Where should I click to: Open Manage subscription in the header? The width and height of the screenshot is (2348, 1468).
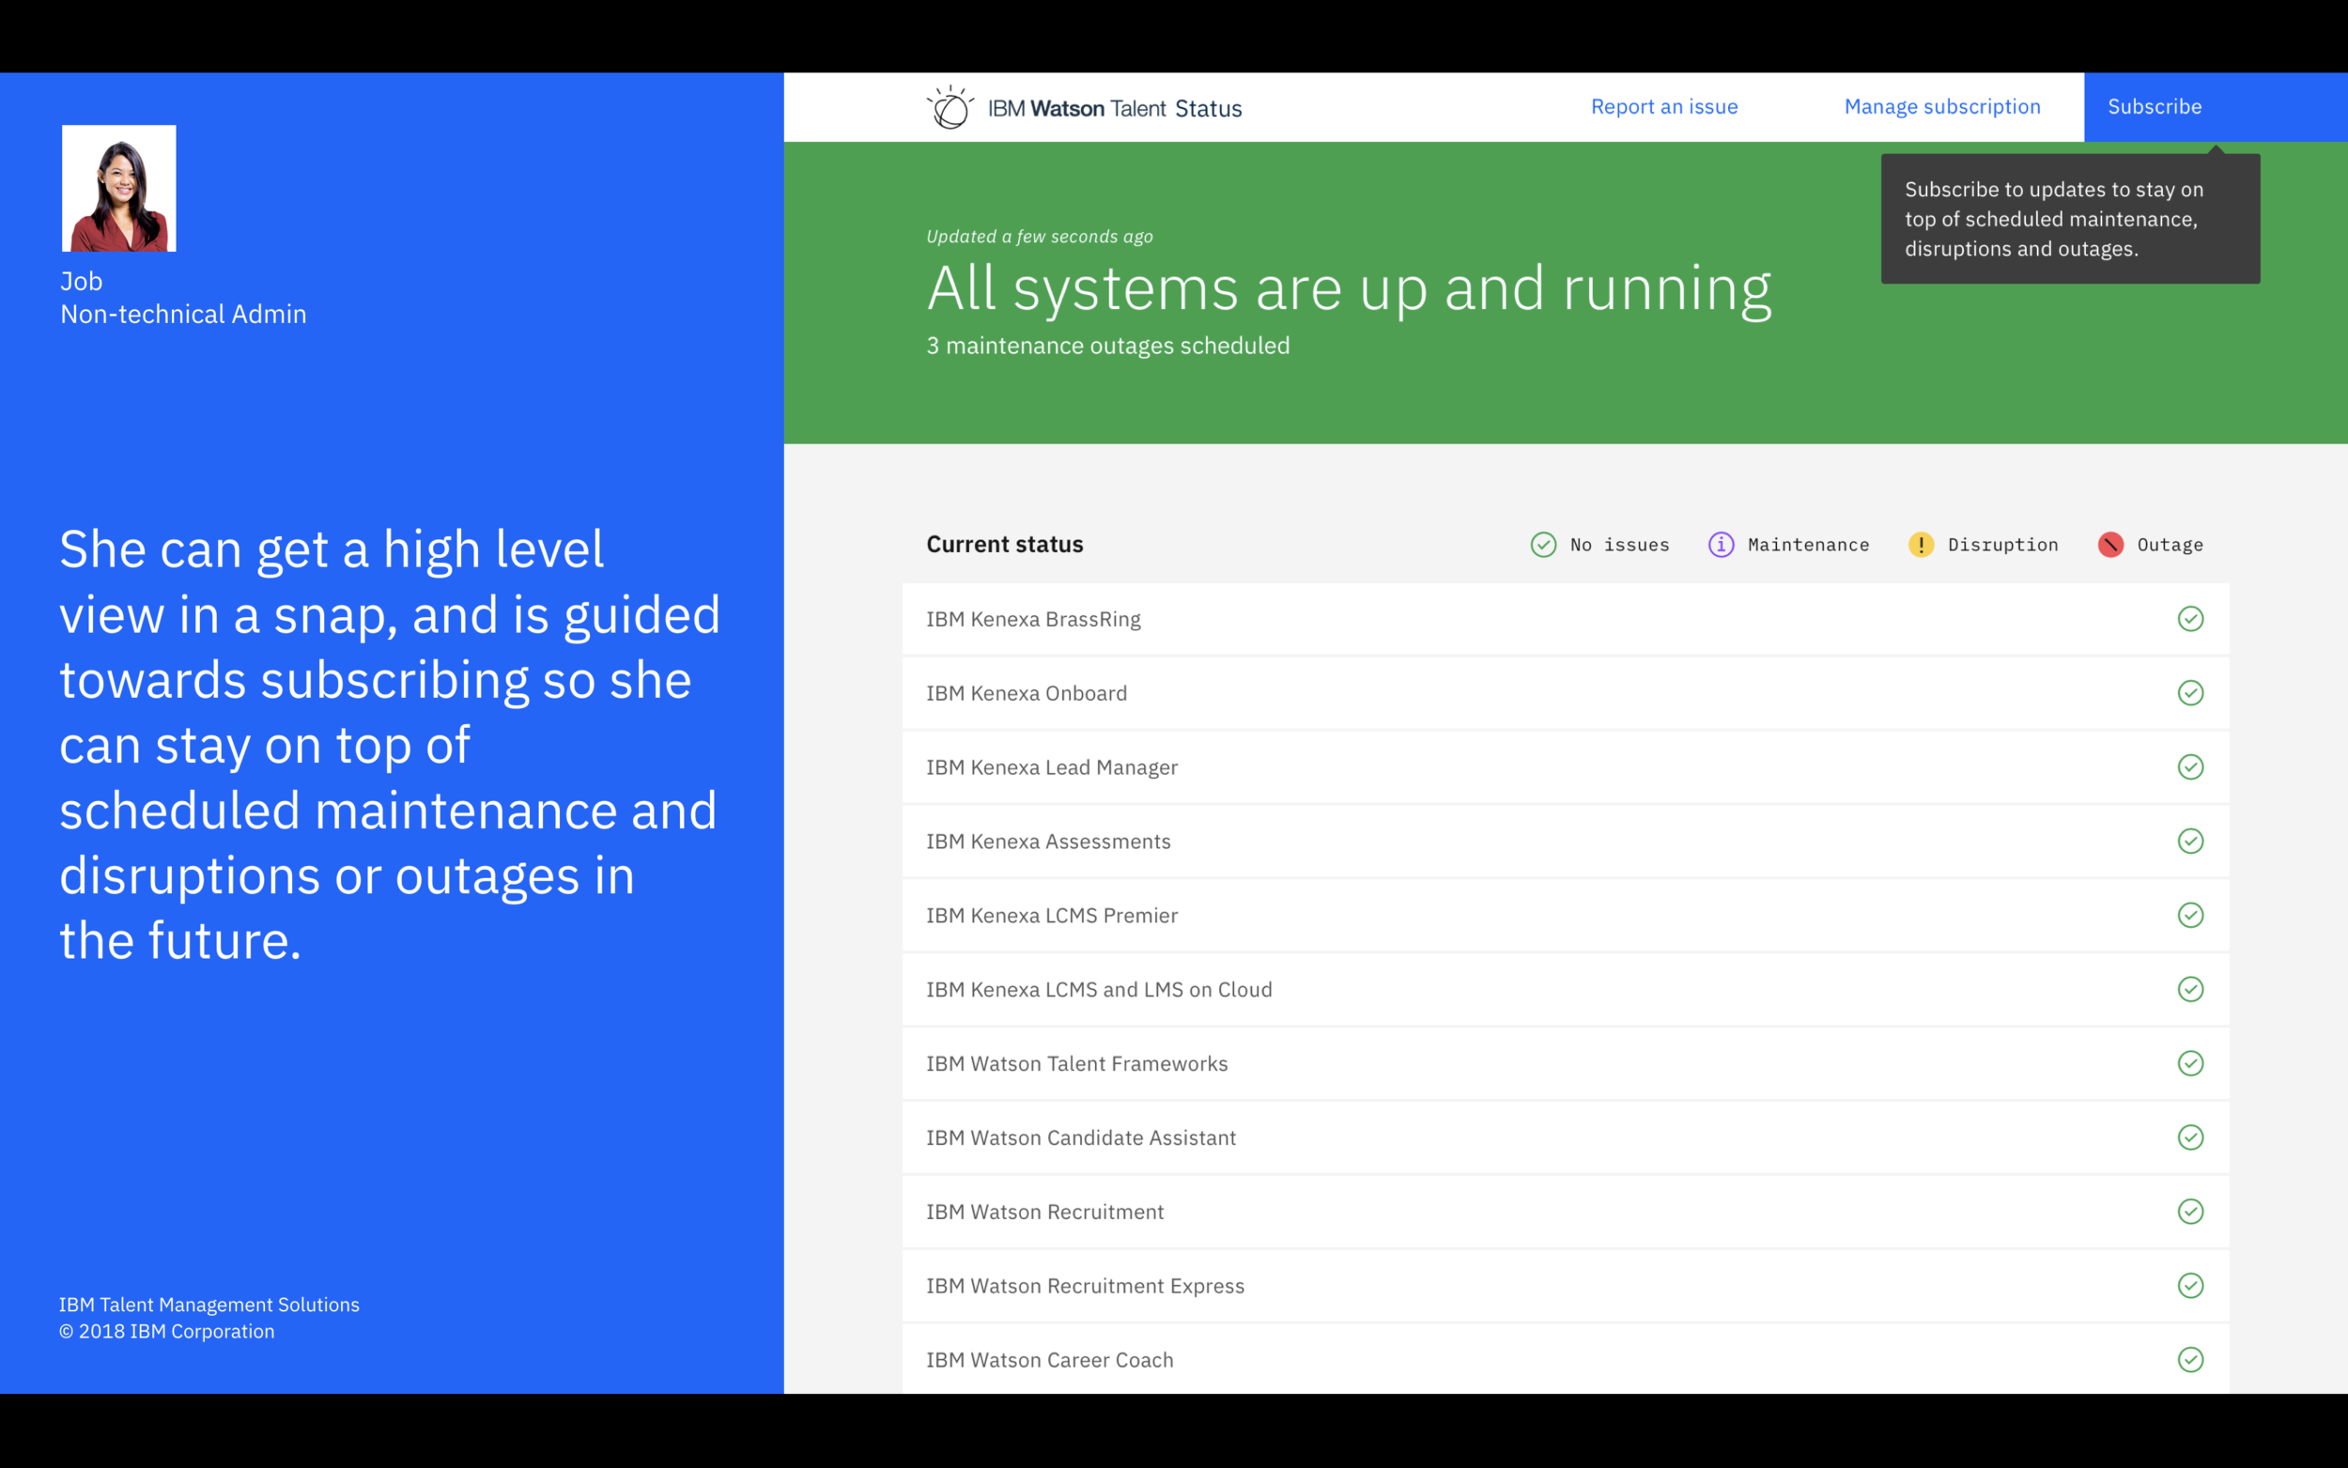1941,107
